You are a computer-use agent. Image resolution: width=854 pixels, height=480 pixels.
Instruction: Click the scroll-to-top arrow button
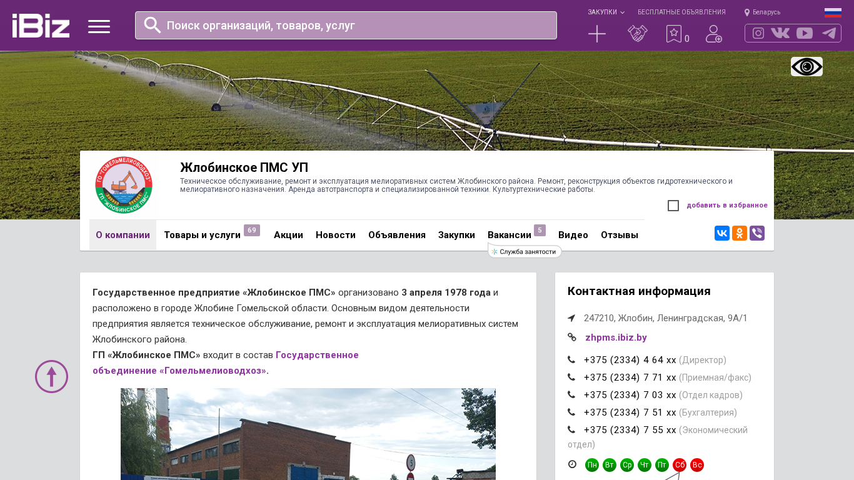pos(51,376)
